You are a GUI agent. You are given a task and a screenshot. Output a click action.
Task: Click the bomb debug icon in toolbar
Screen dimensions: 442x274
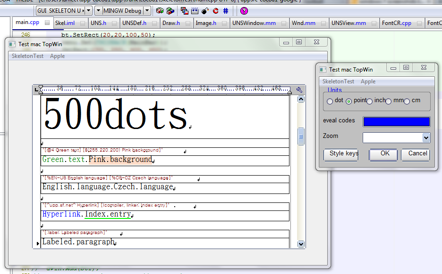tap(205, 10)
